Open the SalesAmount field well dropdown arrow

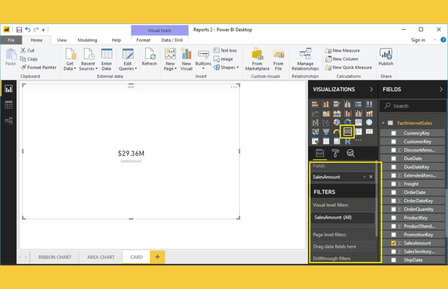[364, 177]
